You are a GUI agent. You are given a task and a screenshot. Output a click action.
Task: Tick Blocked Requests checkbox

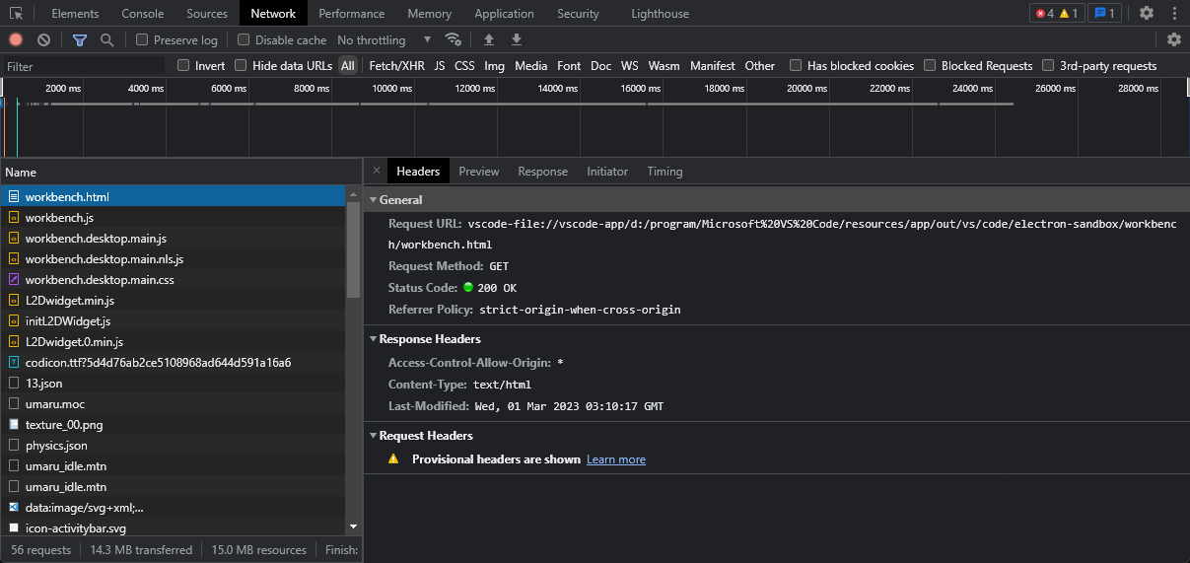(x=930, y=65)
